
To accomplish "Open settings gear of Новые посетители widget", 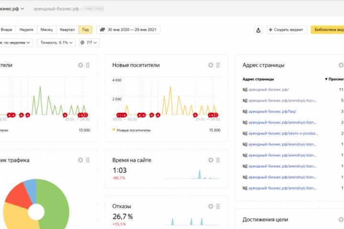I will [x=211, y=65].
